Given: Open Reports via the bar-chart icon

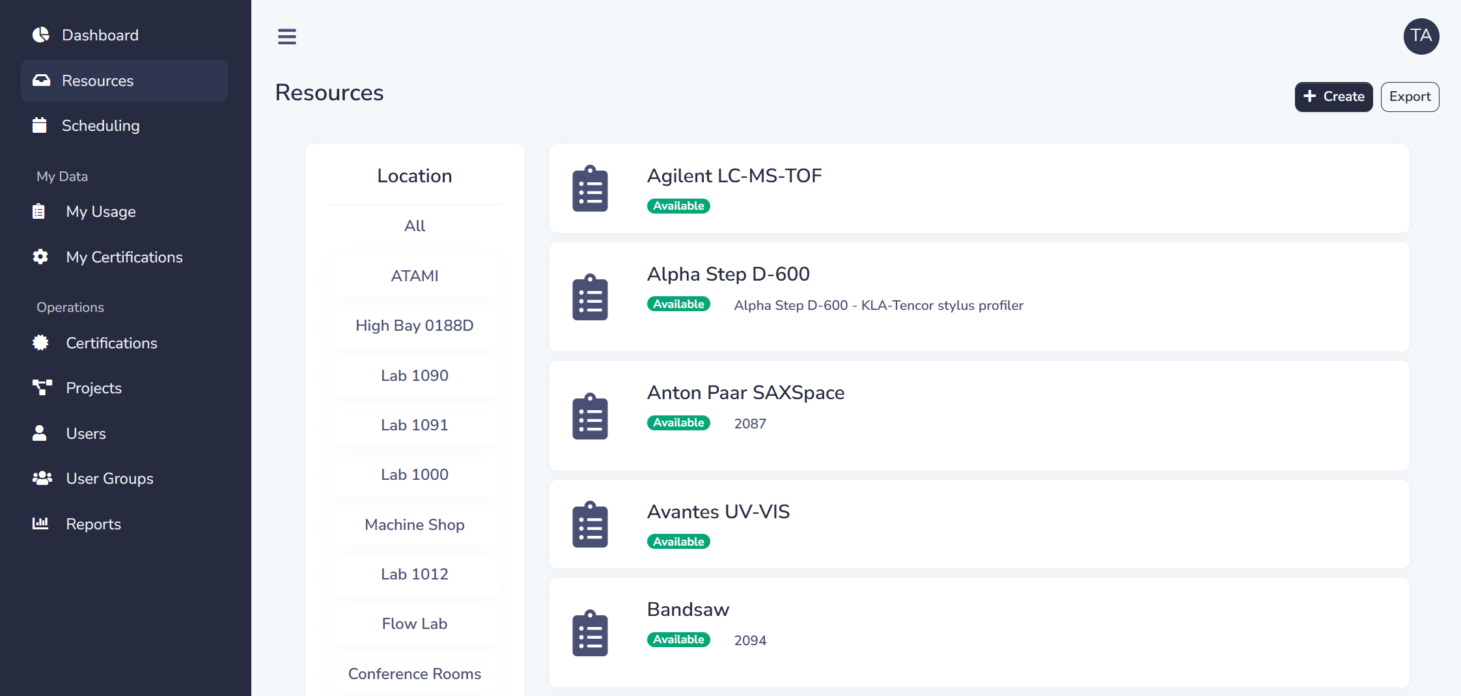Looking at the screenshot, I should coord(40,523).
